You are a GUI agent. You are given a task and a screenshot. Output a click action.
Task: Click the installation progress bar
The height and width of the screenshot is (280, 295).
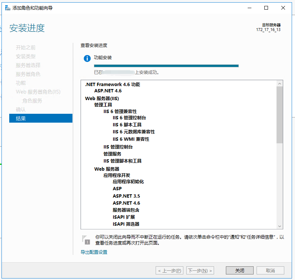(x=166, y=66)
